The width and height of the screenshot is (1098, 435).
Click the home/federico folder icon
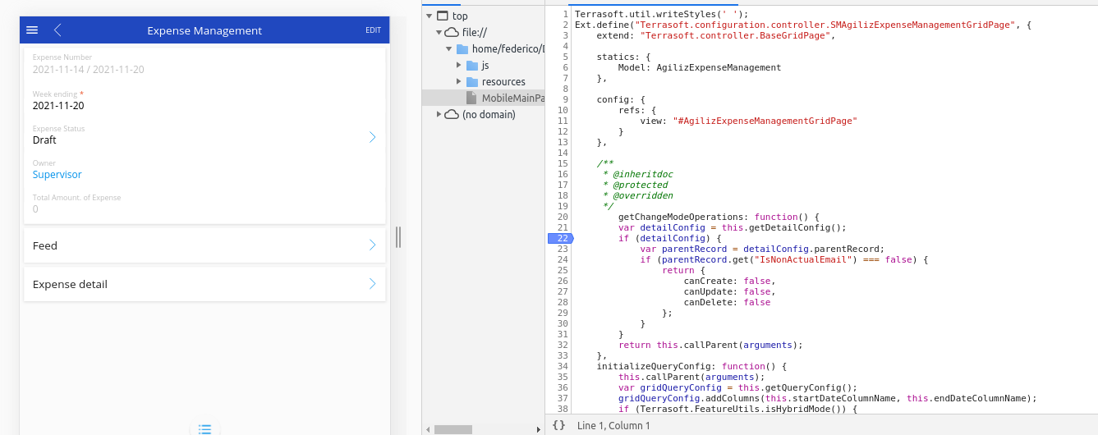[x=462, y=48]
